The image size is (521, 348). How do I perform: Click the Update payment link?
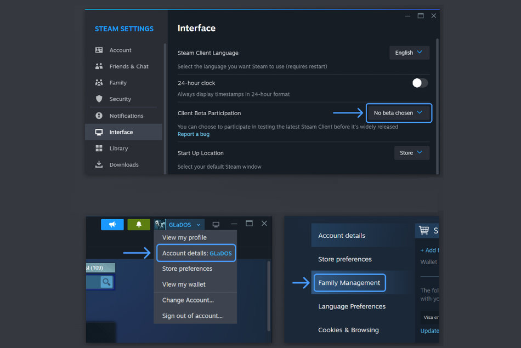point(429,330)
